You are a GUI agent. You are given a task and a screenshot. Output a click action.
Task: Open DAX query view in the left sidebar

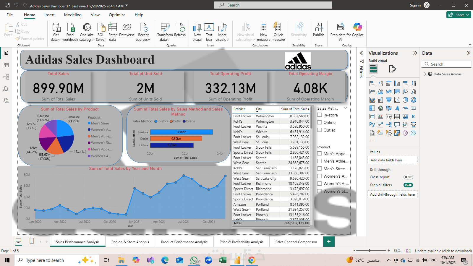6,89
